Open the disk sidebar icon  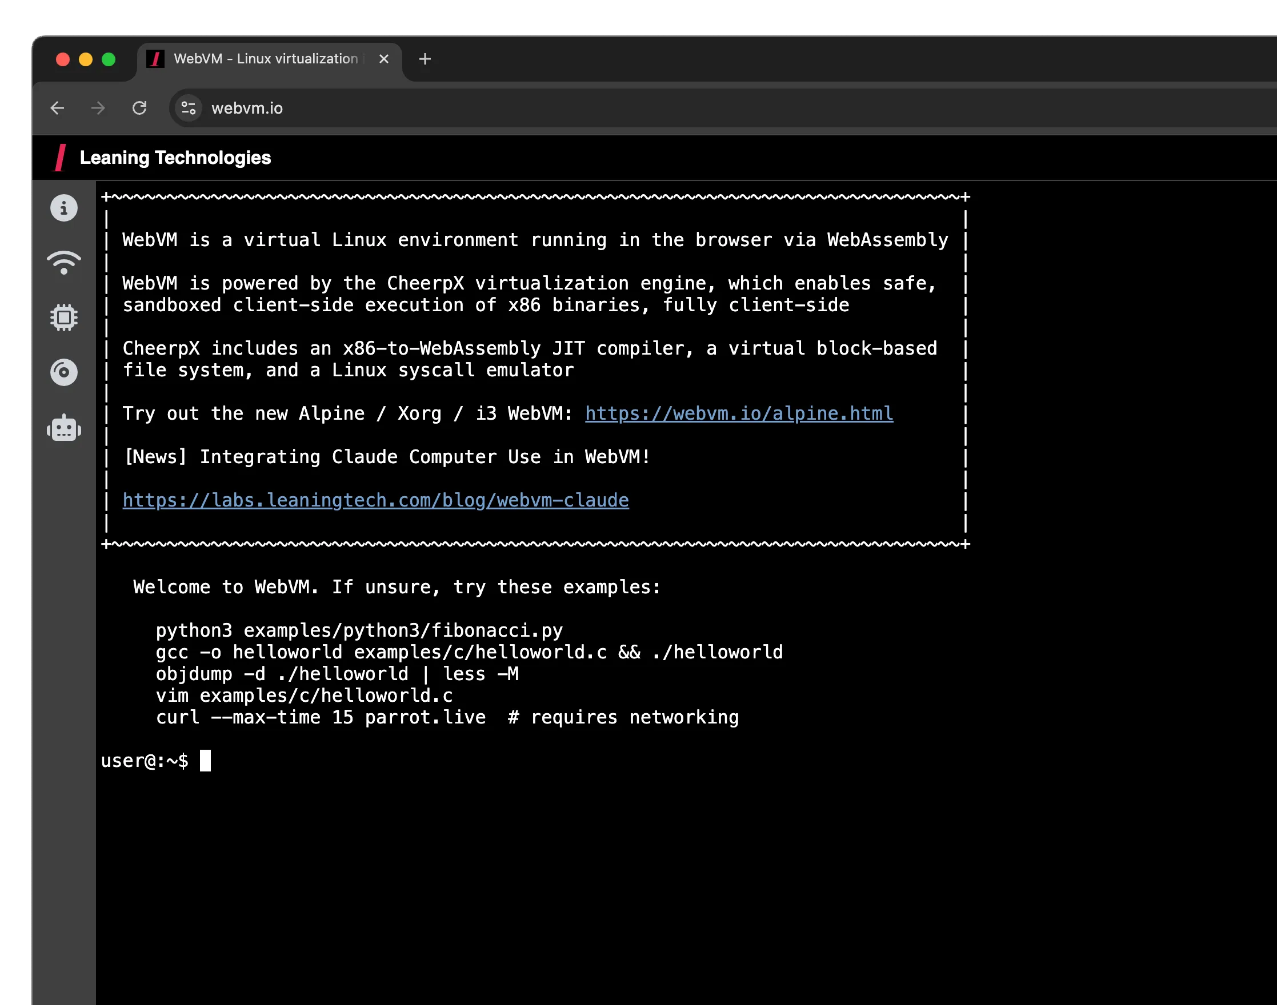click(x=63, y=372)
